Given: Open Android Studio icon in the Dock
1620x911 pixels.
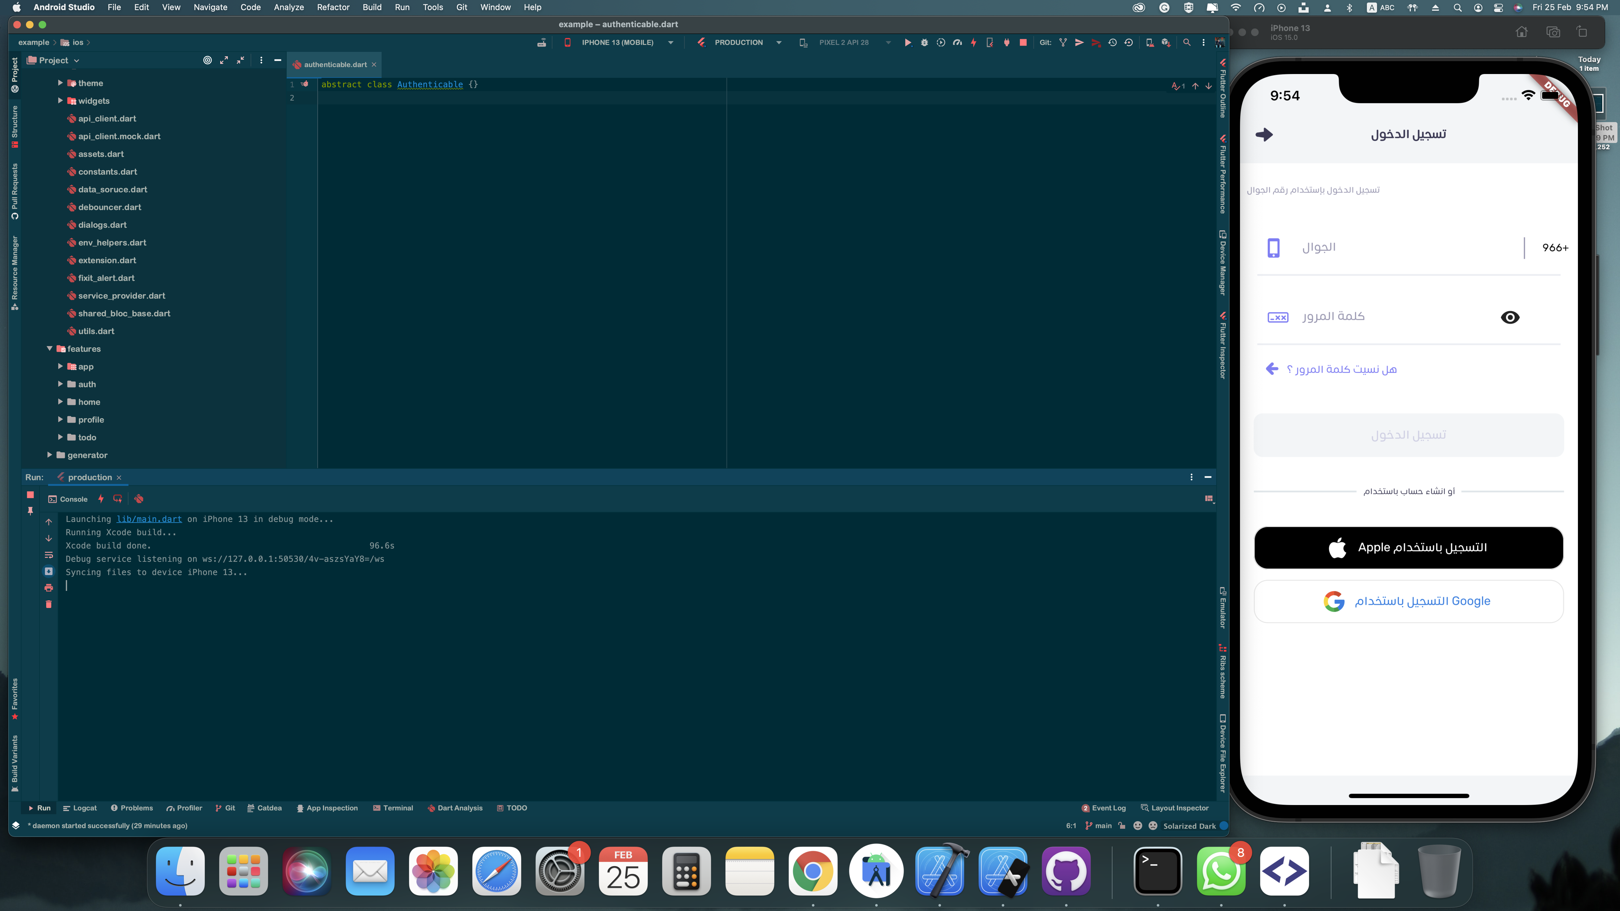Looking at the screenshot, I should click(x=876, y=871).
